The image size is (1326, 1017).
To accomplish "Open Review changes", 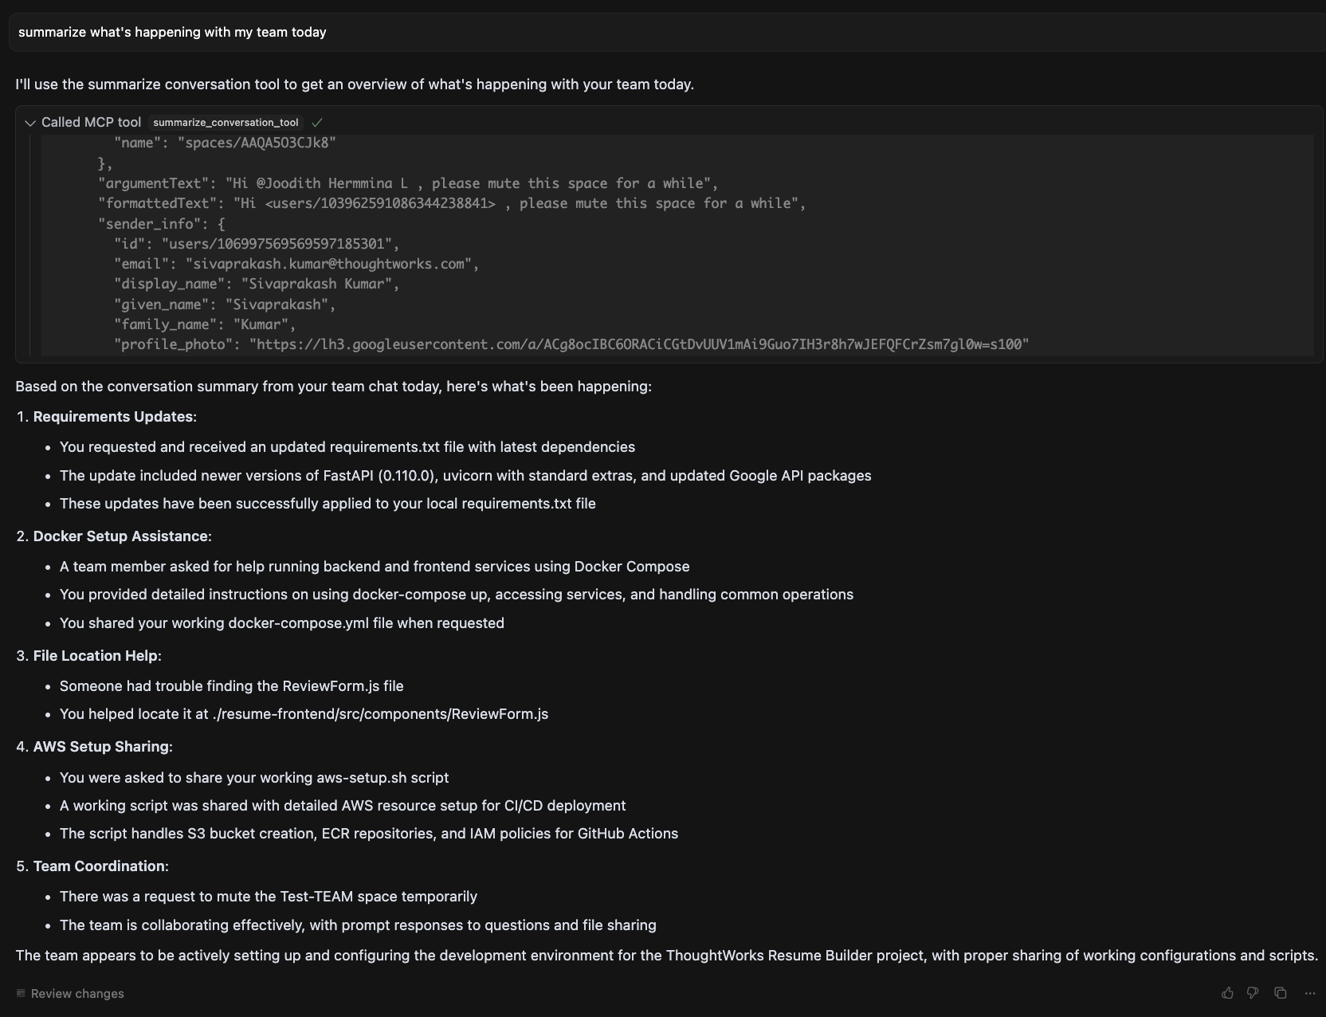I will point(77,993).
